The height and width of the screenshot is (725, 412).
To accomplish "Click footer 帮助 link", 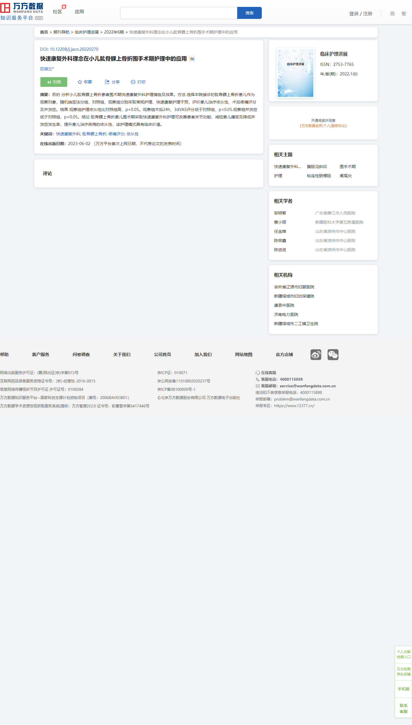I will (4, 355).
